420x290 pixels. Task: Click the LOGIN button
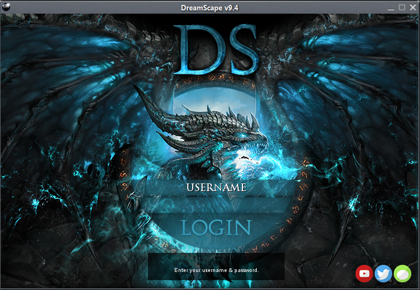(x=216, y=228)
